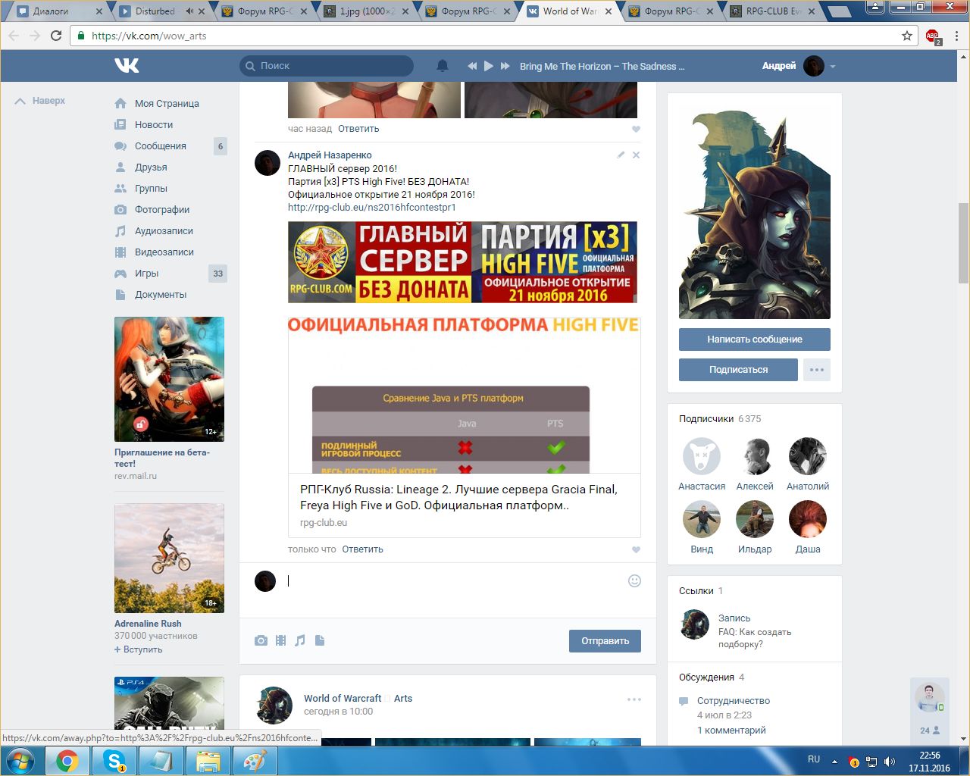Open Сообщения in sidebar

161,146
